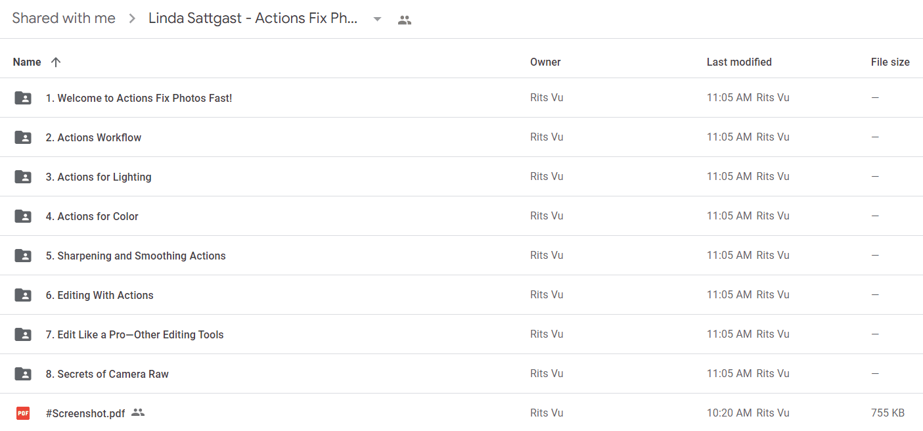Open the current folder's dropdown arrow in breadcrumb

click(x=377, y=19)
